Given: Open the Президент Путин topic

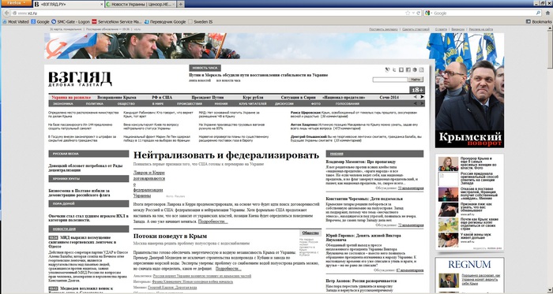Looking at the screenshot, I should 208,98.
